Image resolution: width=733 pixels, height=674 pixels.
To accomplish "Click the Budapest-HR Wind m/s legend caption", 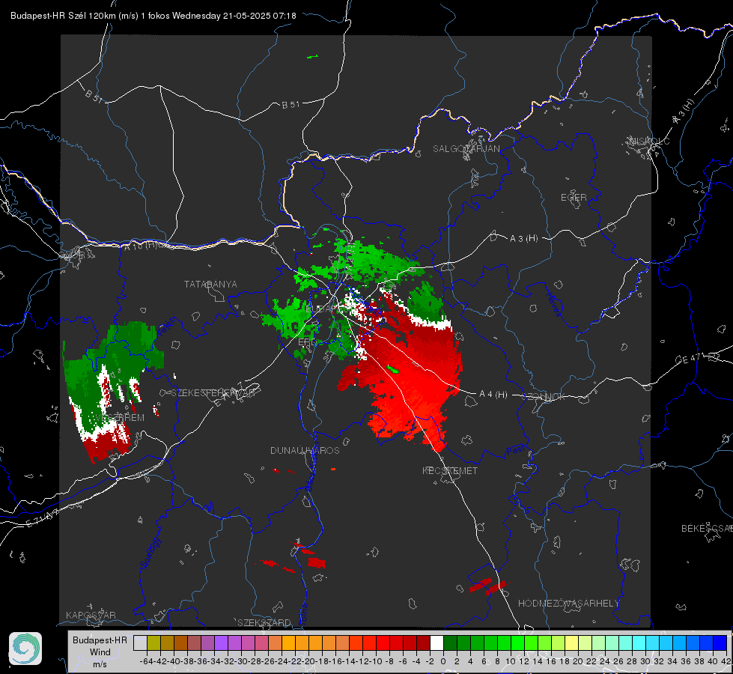I will click(x=100, y=652).
